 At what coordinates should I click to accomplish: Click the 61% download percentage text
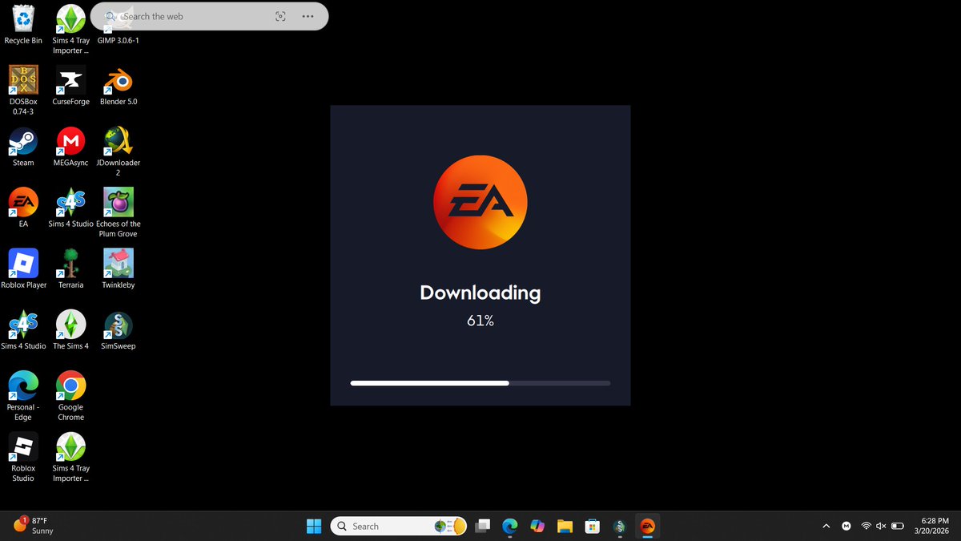(480, 321)
